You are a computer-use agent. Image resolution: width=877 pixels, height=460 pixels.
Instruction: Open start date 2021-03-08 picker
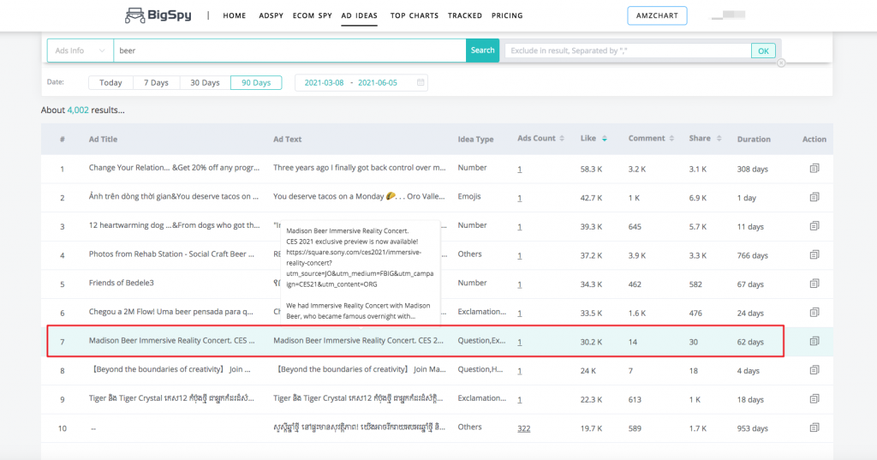click(324, 82)
